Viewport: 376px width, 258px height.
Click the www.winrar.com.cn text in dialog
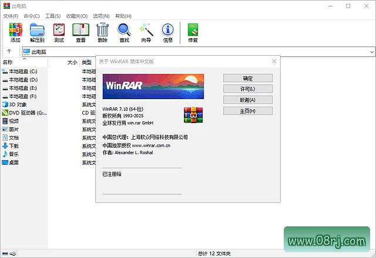[x=151, y=145]
